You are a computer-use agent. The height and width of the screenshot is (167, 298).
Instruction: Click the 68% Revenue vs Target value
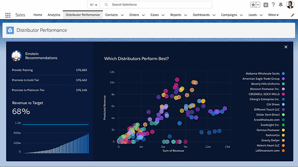point(21,111)
